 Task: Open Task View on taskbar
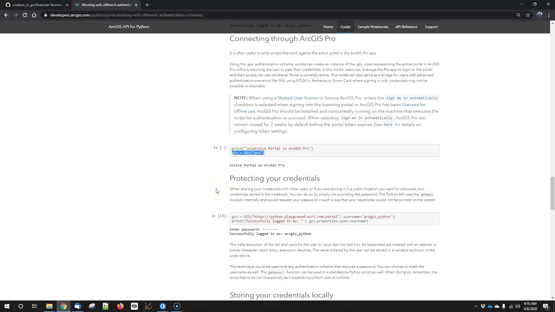coord(35,306)
